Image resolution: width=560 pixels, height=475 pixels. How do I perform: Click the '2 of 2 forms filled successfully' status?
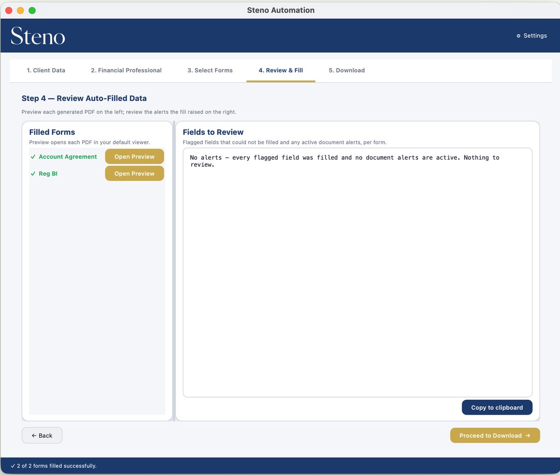[53, 466]
